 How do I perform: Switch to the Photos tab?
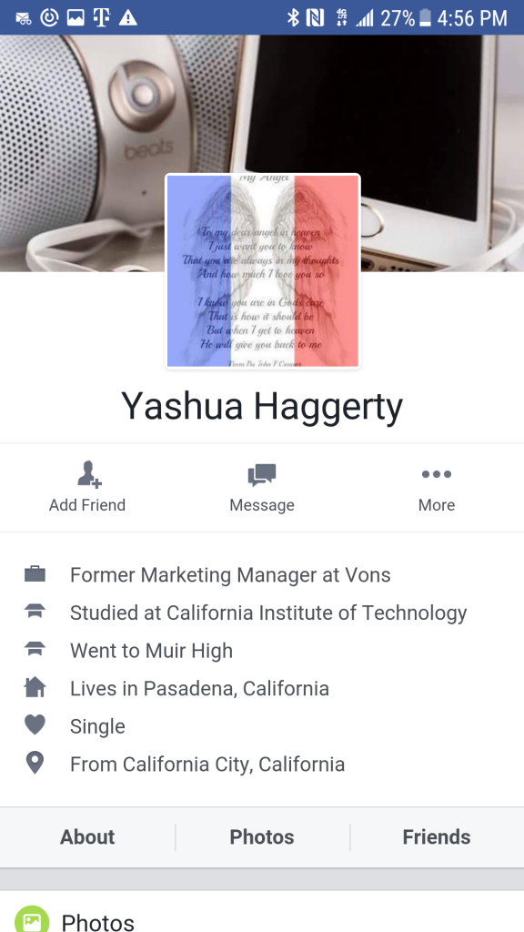tap(262, 837)
